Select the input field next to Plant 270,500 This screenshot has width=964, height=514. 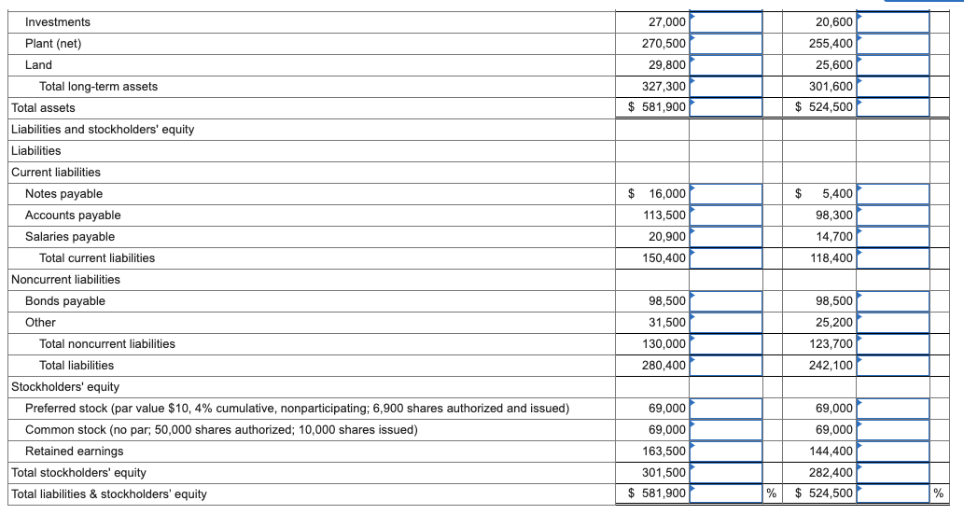[726, 44]
